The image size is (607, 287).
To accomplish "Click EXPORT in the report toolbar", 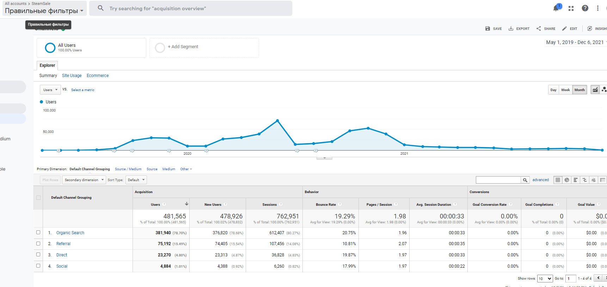I will [519, 28].
